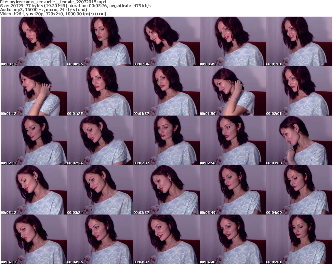333x264 pixels.
Task: Click the Video h264 info line
Action: point(53,14)
